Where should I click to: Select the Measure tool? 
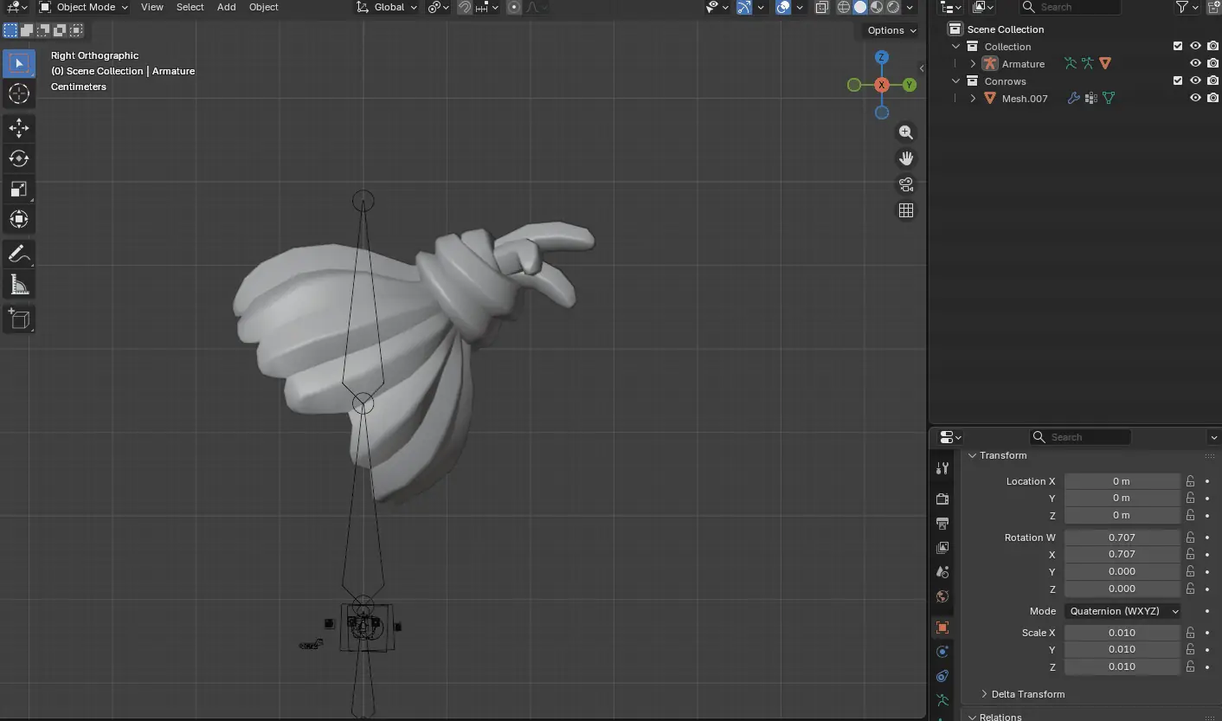[x=18, y=285]
